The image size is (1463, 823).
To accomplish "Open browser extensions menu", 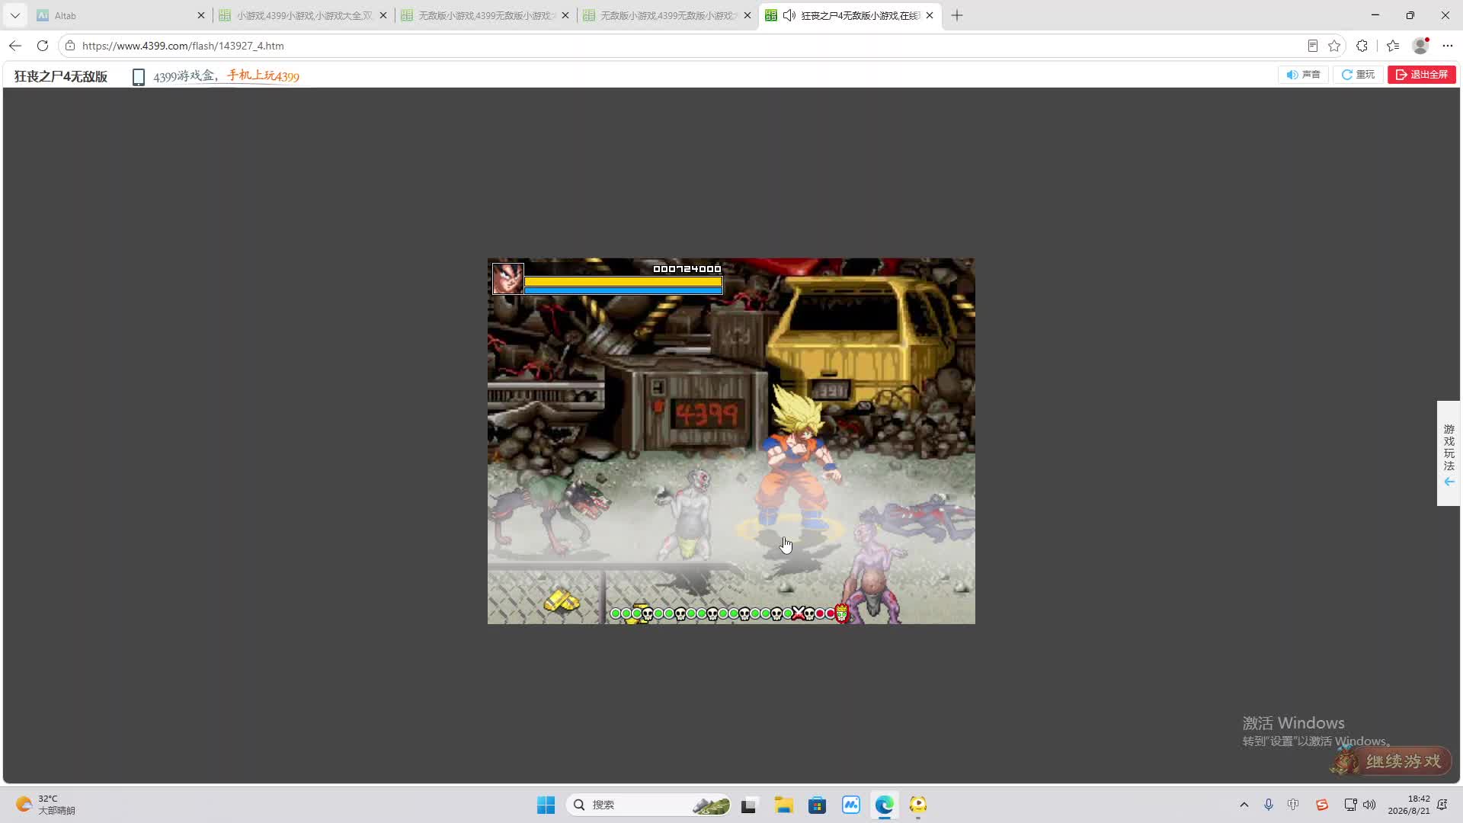I will (x=1362, y=46).
